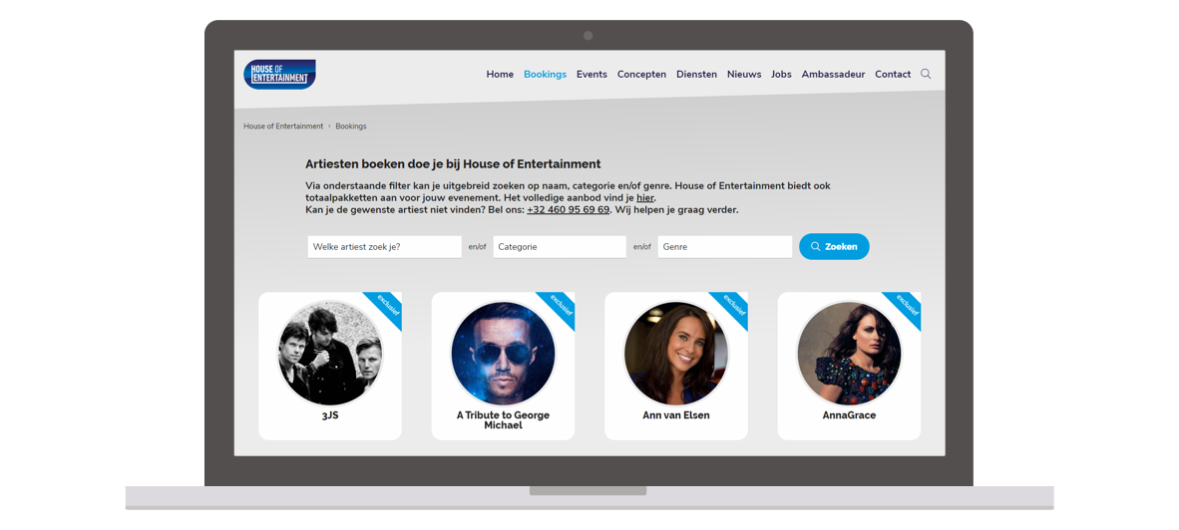Screen dimensions: 1179x530
Task: Click House of Entertainment breadcrumb link
Action: click(283, 127)
